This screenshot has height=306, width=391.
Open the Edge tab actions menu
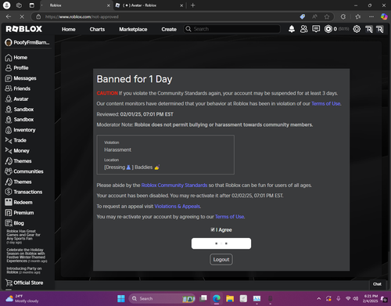pos(31,5)
